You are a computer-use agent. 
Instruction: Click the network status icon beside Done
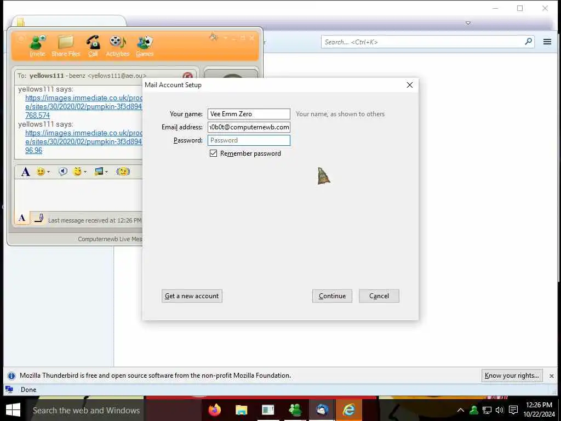9,390
